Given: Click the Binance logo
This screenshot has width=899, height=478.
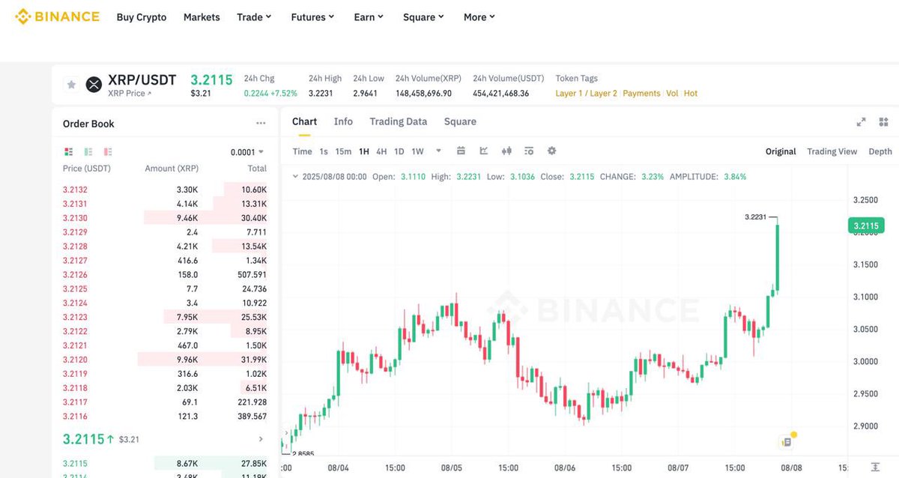Looking at the screenshot, I should point(57,16).
